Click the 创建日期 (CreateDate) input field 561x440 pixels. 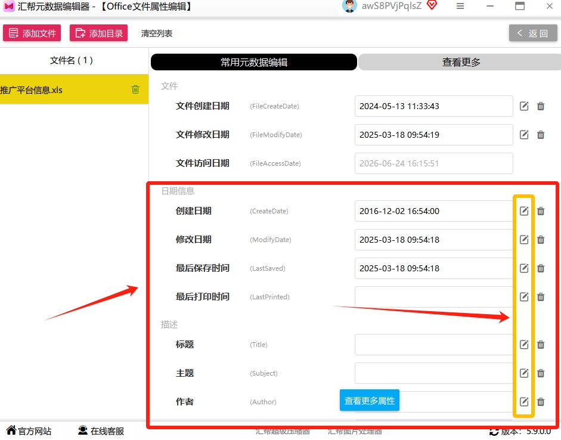[433, 211]
